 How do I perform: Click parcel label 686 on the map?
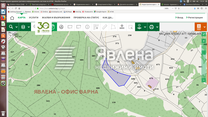click(98, 88)
